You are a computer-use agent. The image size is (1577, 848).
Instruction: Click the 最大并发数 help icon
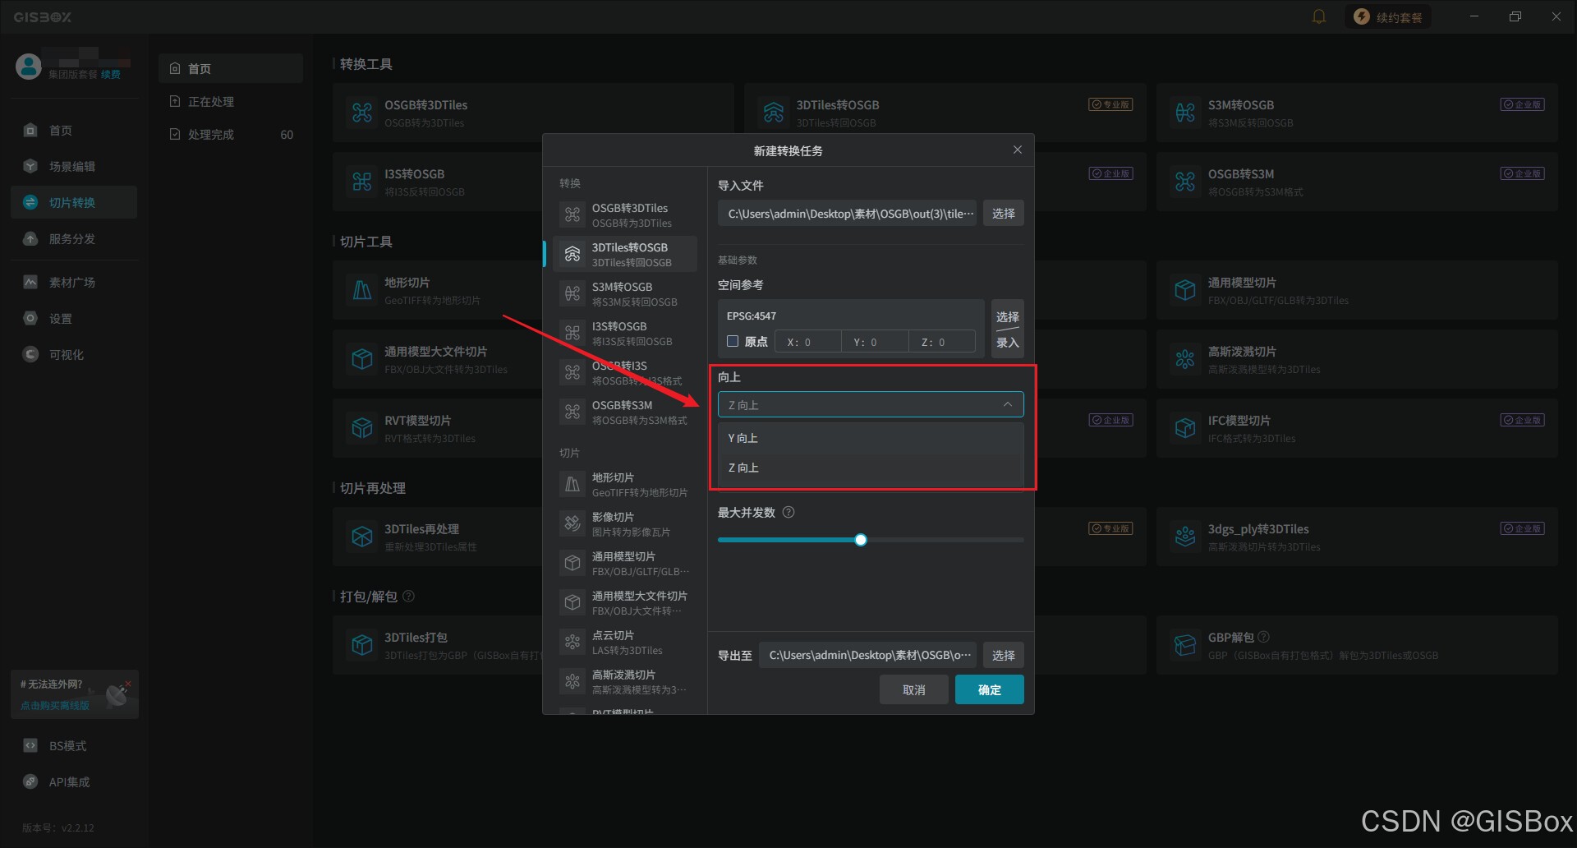pyautogui.click(x=788, y=512)
